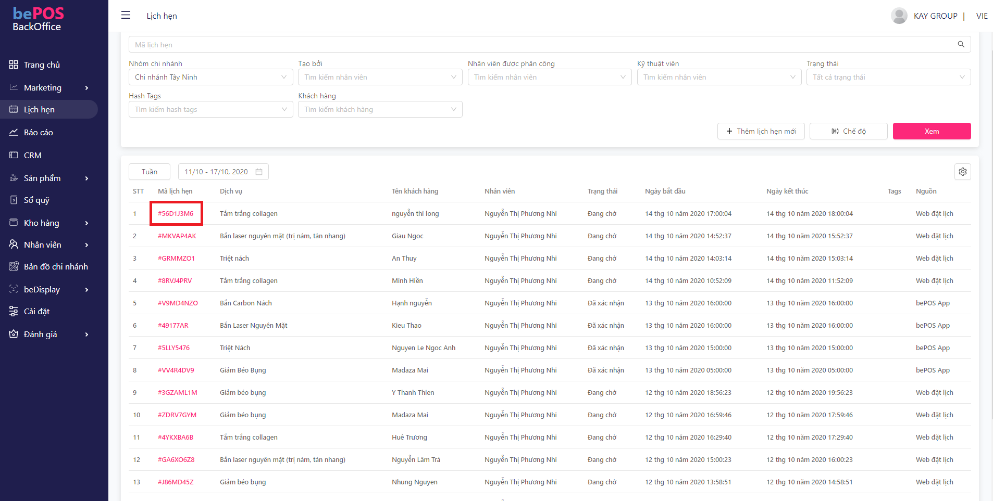The image size is (993, 501).
Task: Click the Trang chủ home icon
Action: coord(14,65)
